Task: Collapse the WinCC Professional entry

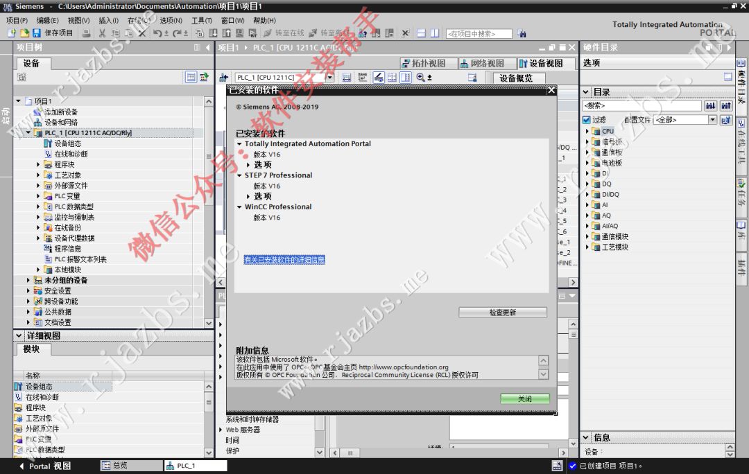Action: tap(239, 207)
